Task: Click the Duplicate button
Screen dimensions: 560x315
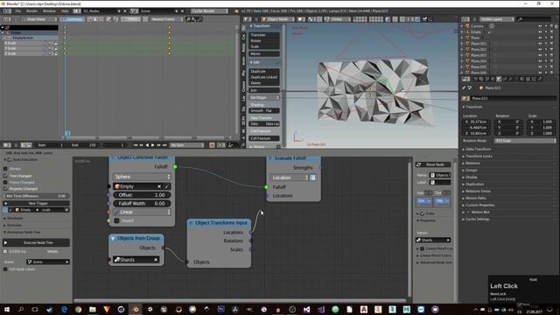Action: click(264, 72)
